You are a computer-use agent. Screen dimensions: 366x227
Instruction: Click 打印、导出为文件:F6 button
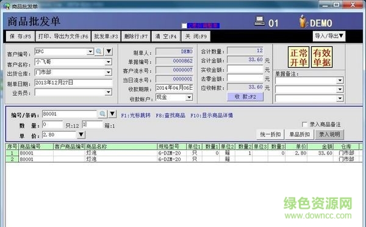point(63,37)
